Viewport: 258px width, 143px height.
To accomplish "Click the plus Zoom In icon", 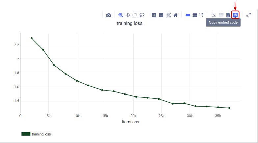I will pos(154,15).
